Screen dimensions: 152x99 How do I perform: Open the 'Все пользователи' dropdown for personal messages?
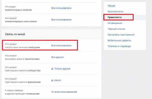61,45
